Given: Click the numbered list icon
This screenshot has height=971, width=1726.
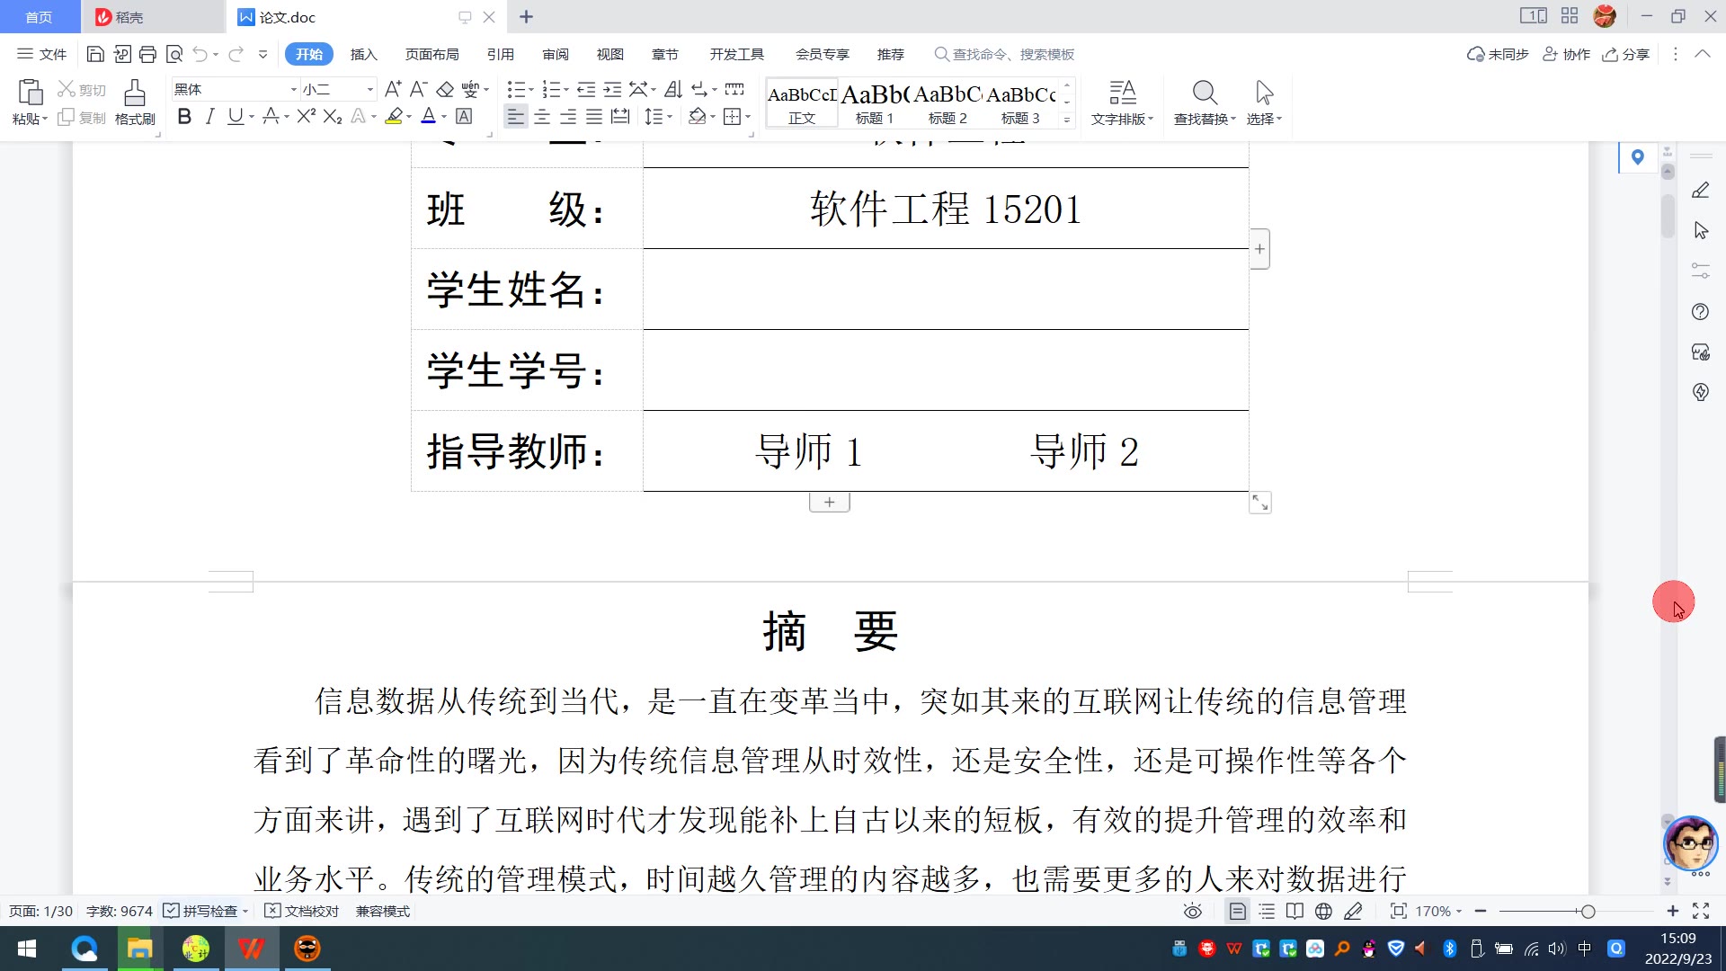Looking at the screenshot, I should click(x=551, y=89).
